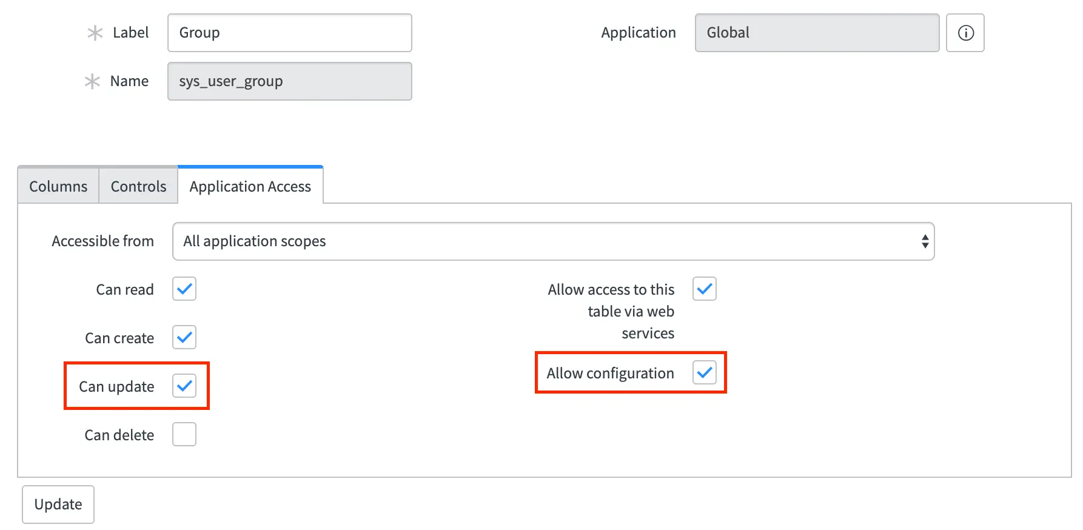
Task: Switch to the Columns tab
Action: pyautogui.click(x=58, y=186)
